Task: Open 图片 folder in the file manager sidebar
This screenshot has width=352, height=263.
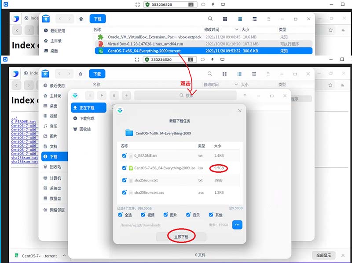Action: (x=53, y=136)
